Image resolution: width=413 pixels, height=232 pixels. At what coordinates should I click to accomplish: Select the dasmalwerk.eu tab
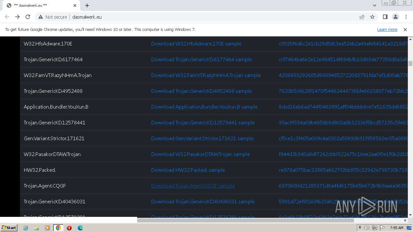41,5
